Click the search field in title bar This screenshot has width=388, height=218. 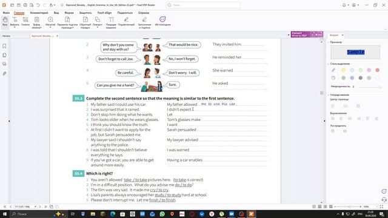[203, 5]
